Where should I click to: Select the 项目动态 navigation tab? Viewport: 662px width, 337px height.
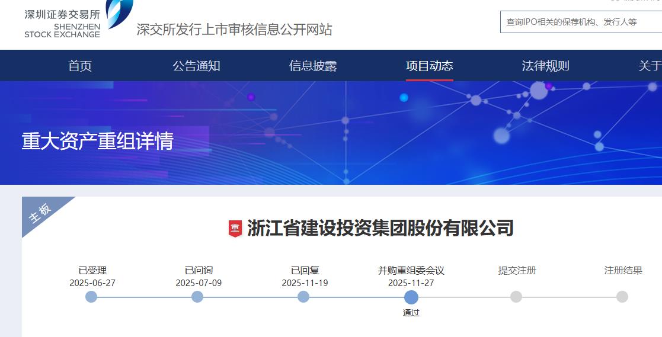(429, 66)
